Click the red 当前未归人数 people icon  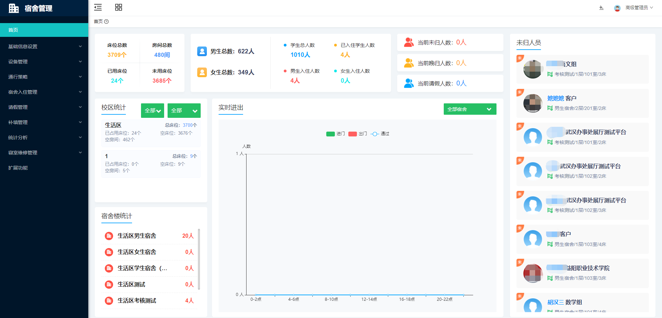(409, 42)
